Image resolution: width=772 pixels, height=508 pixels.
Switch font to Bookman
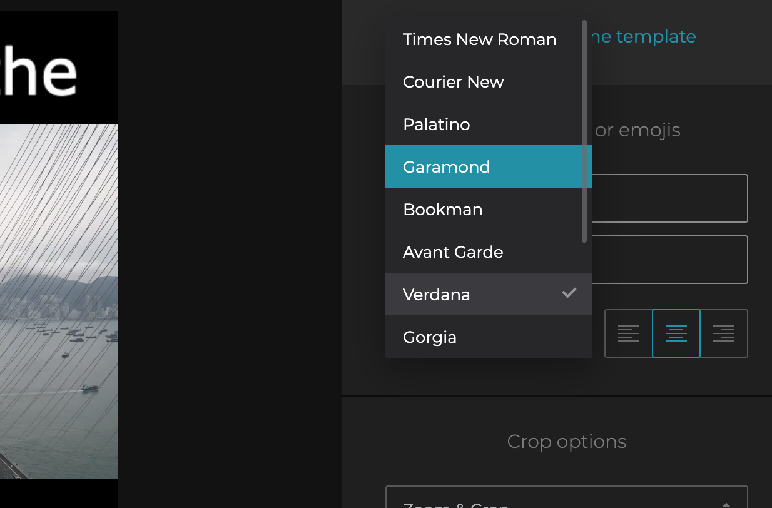(x=442, y=210)
